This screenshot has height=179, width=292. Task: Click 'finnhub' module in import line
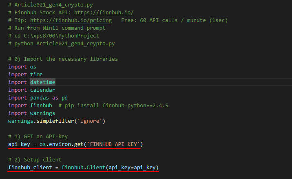point(41,106)
